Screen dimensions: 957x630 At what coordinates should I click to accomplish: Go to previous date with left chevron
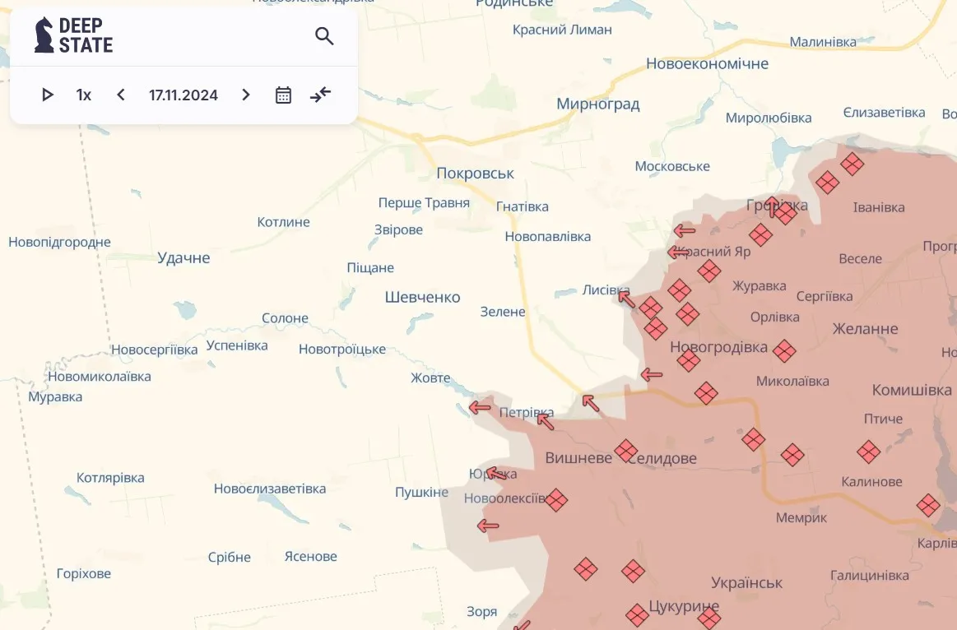click(x=120, y=95)
